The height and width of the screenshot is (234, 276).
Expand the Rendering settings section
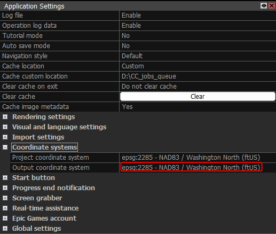[x=5, y=117]
